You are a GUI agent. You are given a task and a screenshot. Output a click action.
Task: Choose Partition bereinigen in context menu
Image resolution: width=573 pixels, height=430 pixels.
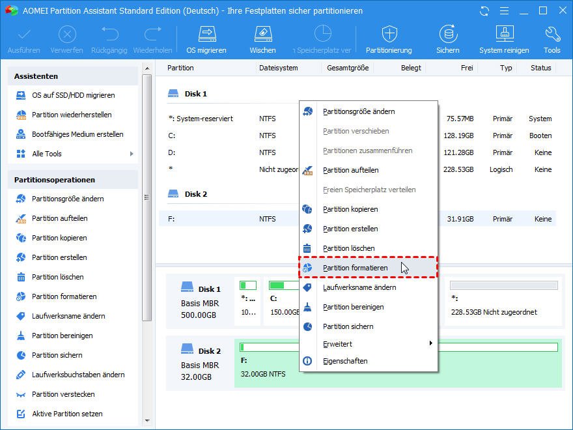click(369, 307)
